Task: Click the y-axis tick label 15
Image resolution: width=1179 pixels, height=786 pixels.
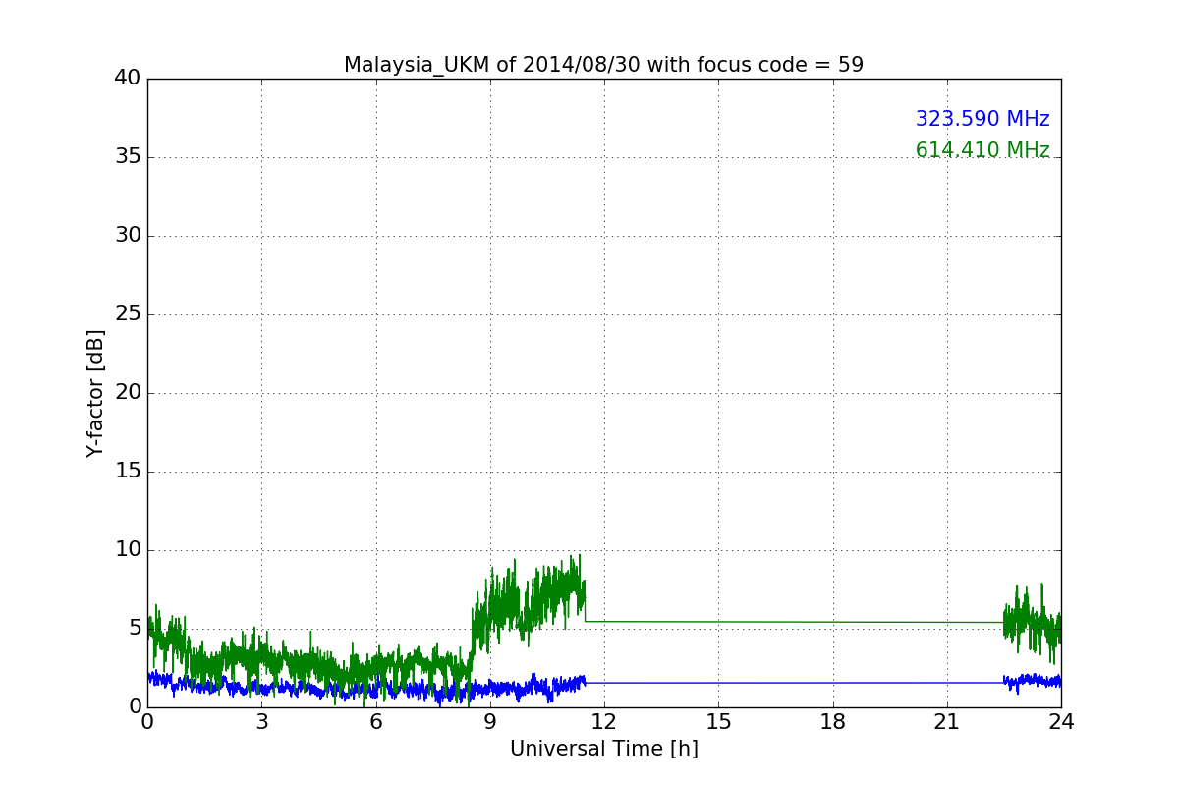Action: tap(128, 472)
